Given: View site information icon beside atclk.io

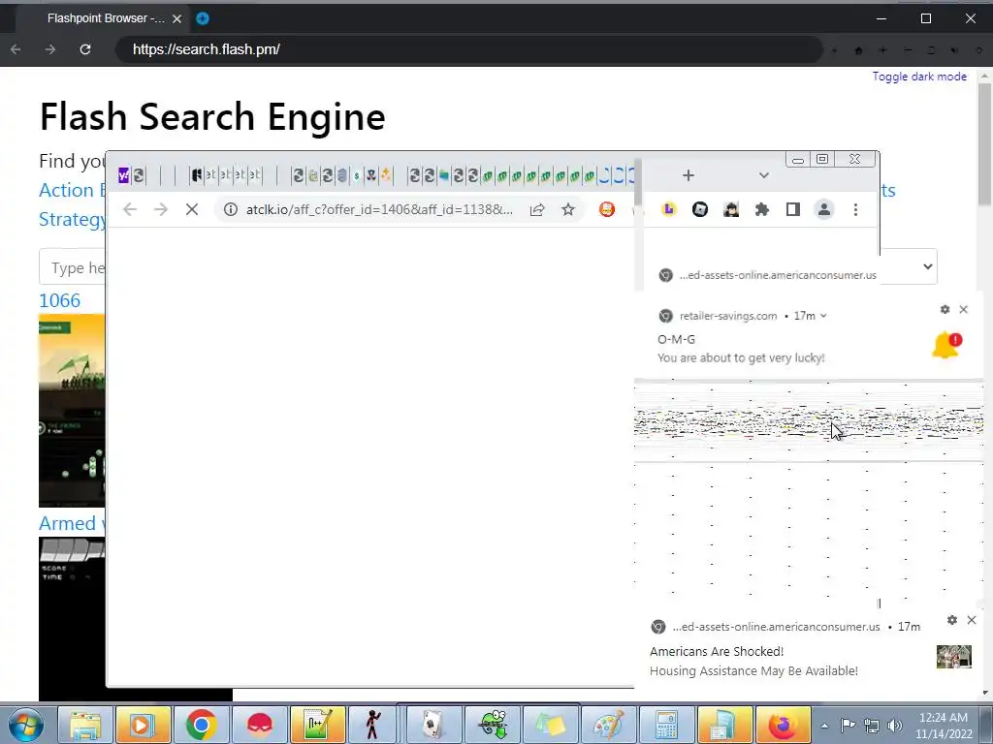Looking at the screenshot, I should 231,209.
